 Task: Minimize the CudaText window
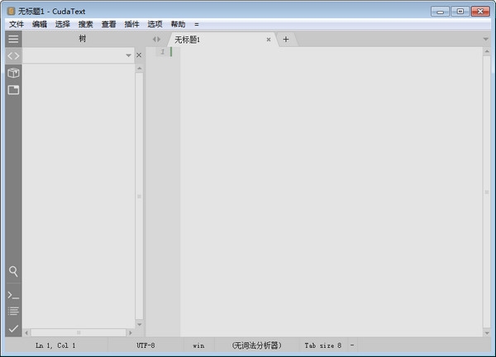[440, 12]
